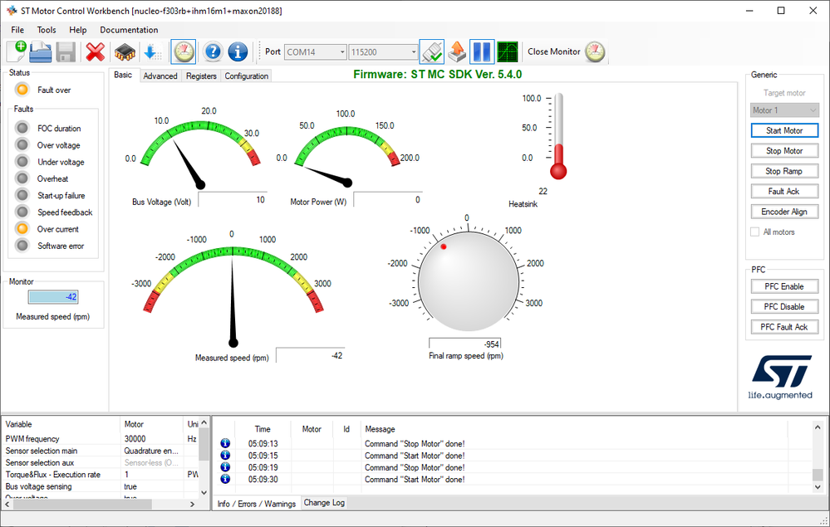Viewport: 830px width, 527px height.
Task: Click the Start Motor button
Action: point(784,130)
